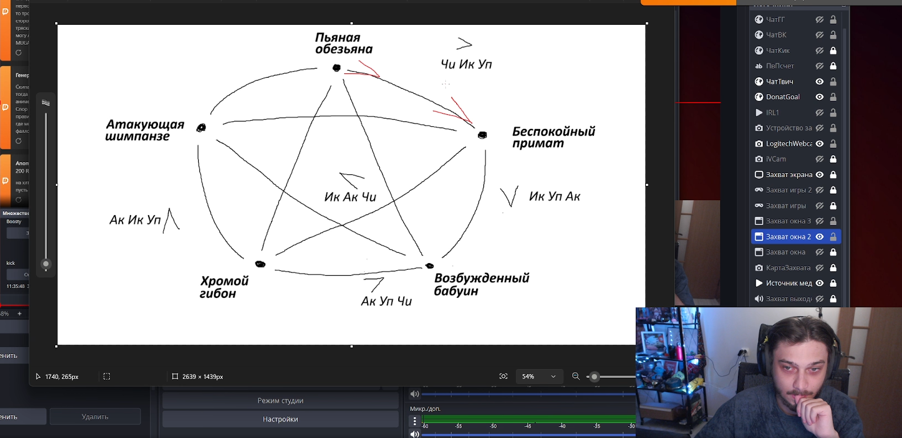
Task: Click the 11:35:48 timer text
Action: (x=15, y=286)
